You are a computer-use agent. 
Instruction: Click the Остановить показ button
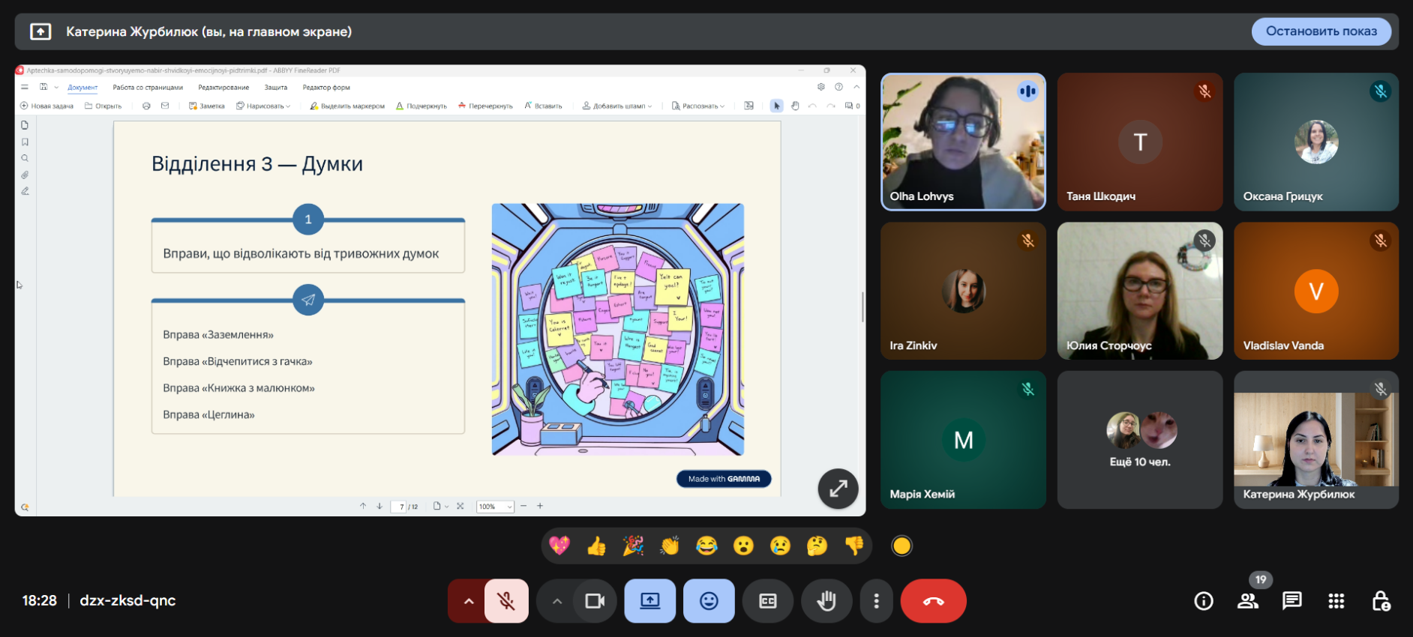1321,31
